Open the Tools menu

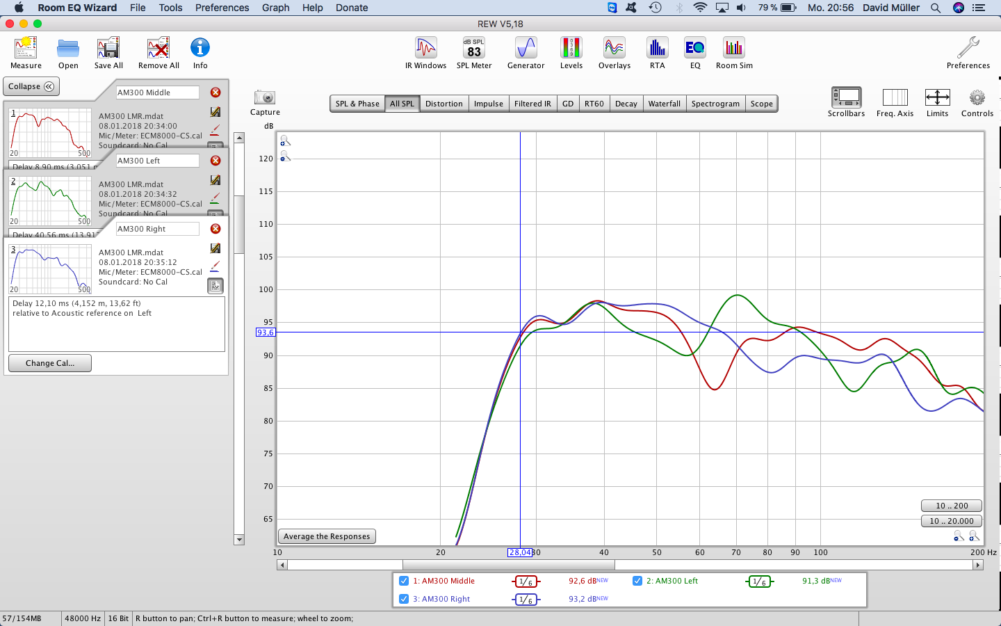pos(170,8)
